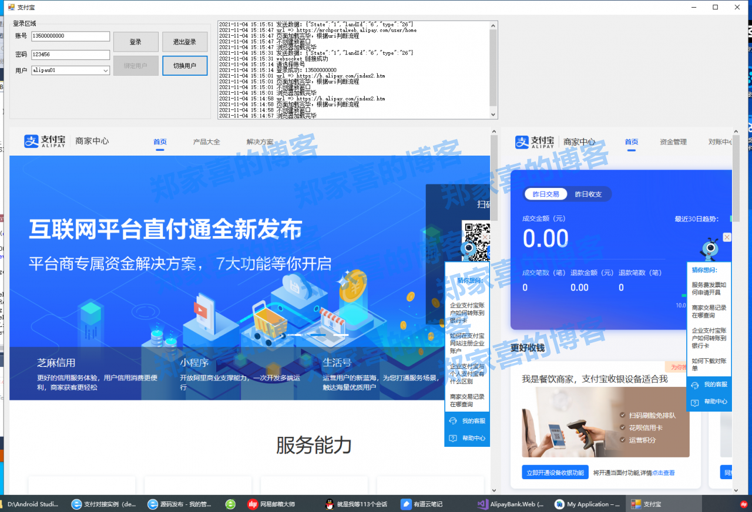The image size is (752, 512).
Task: Click 立即开通设备收银功能
Action: 555,472
